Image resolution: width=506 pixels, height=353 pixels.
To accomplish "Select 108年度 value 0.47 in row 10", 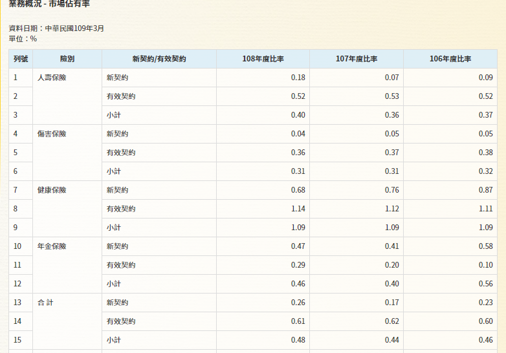I will 298,246.
